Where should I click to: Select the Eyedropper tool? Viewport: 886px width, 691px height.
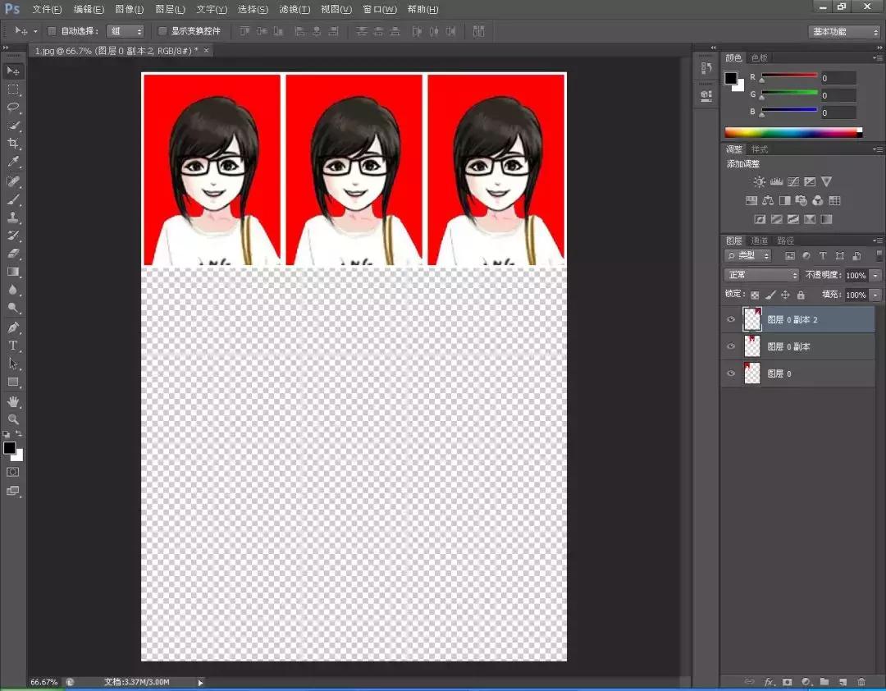pyautogui.click(x=13, y=162)
